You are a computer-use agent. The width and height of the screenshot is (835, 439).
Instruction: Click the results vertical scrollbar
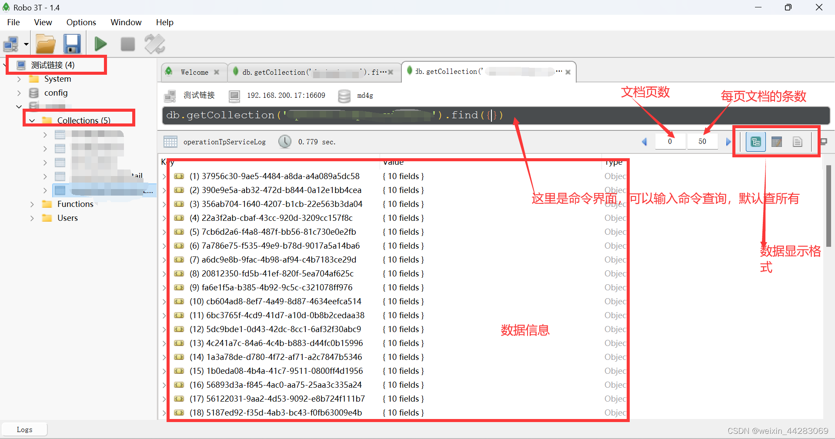tap(829, 206)
